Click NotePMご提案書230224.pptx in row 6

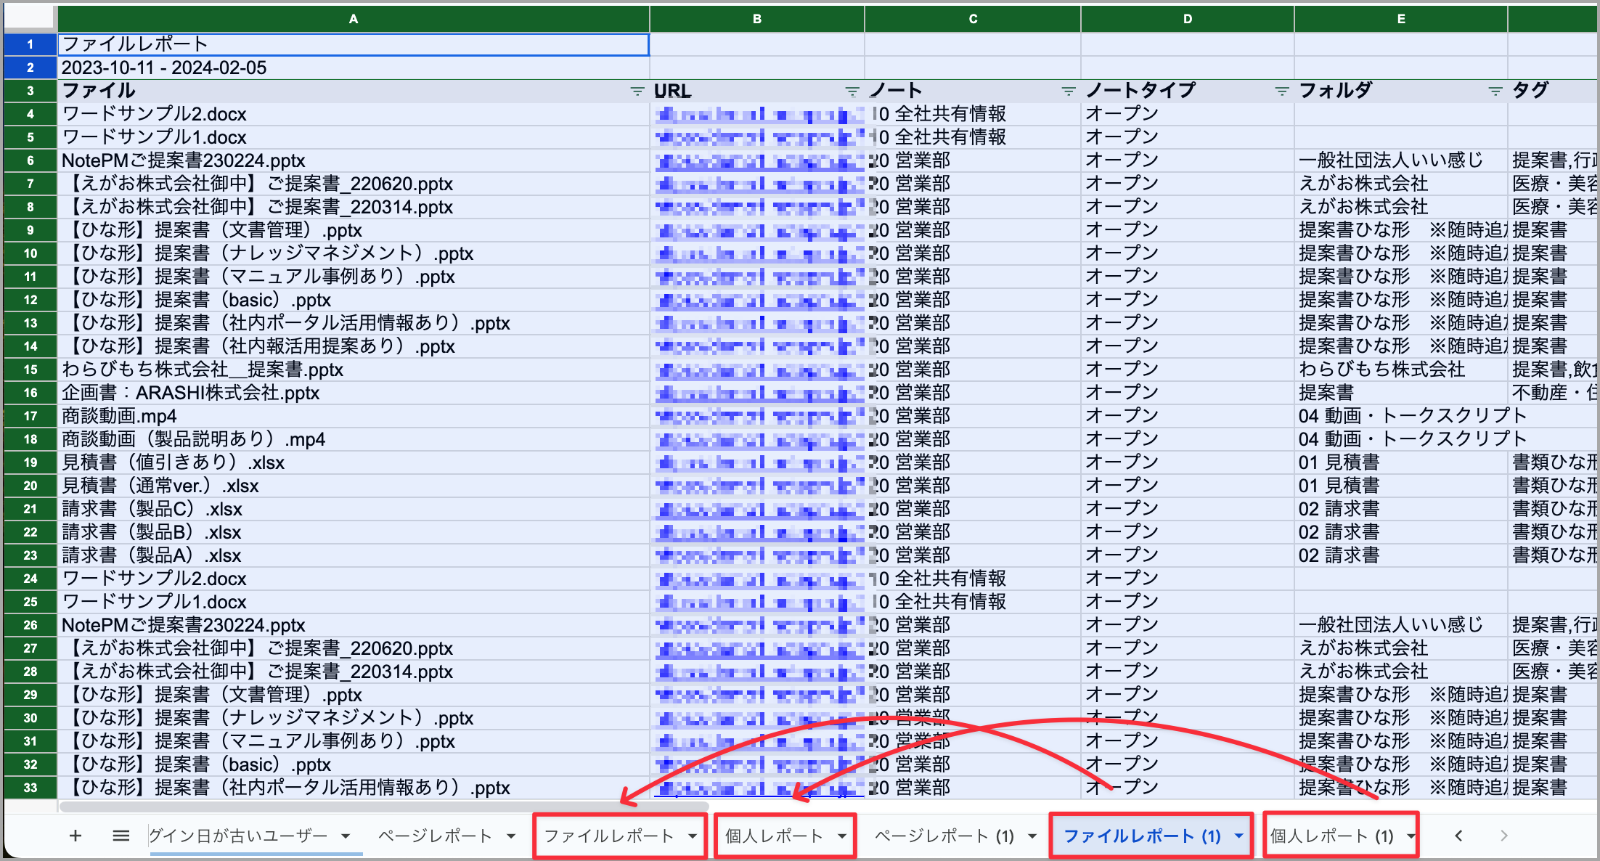[354, 160]
